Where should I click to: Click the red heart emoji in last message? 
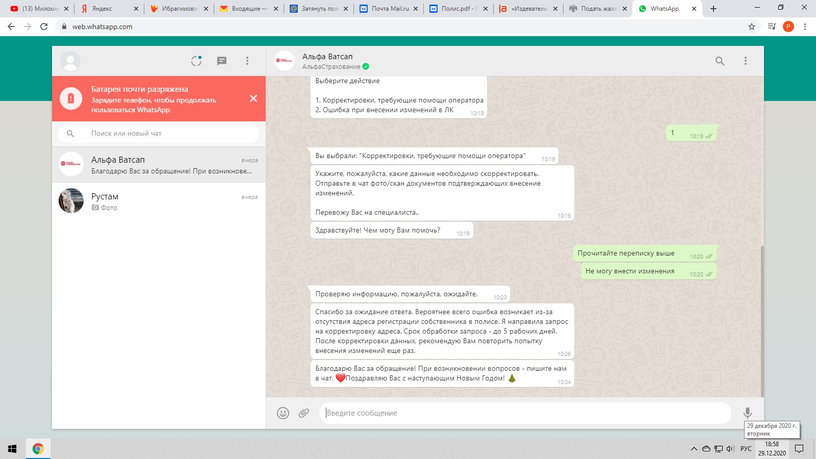pos(340,378)
